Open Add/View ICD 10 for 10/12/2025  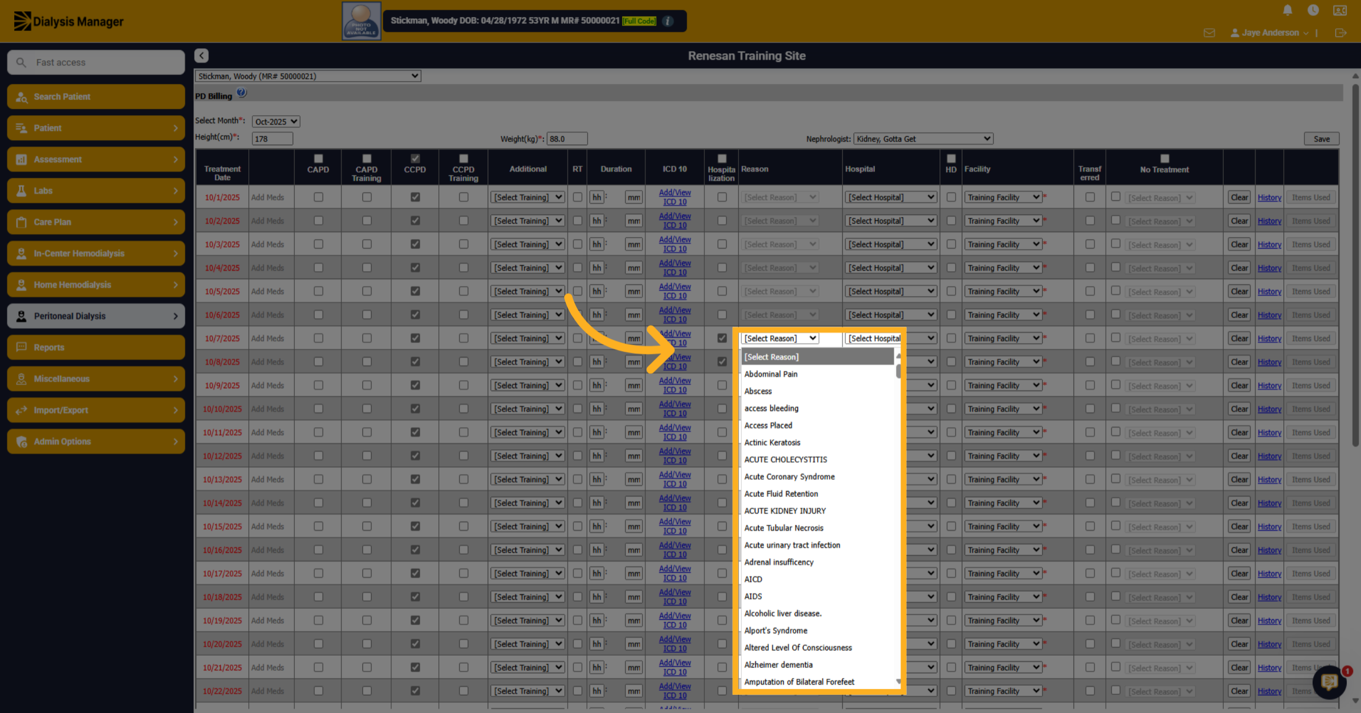675,455
